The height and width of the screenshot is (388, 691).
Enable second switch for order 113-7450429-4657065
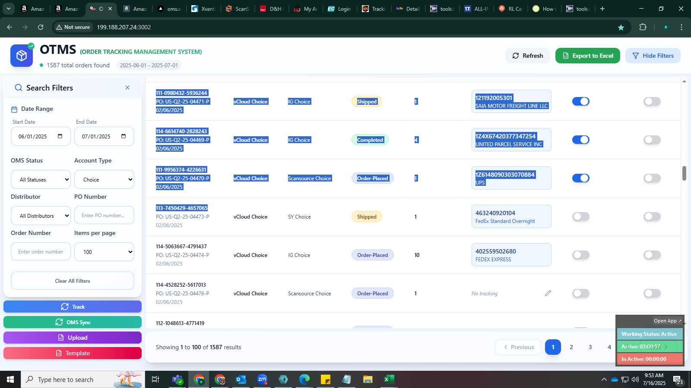(x=652, y=216)
